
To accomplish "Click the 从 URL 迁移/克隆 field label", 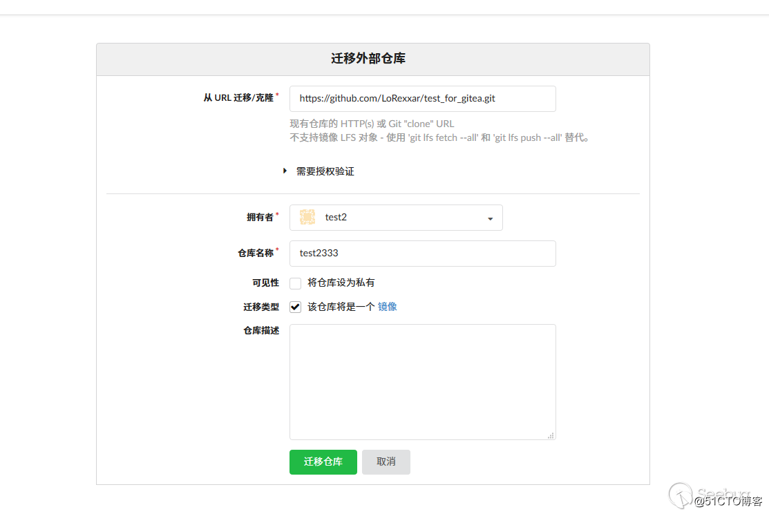I will (x=238, y=97).
